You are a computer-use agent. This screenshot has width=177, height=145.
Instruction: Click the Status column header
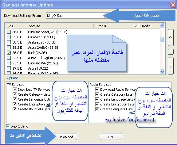109,26
